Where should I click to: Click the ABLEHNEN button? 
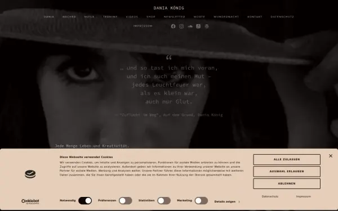pyautogui.click(x=287, y=183)
